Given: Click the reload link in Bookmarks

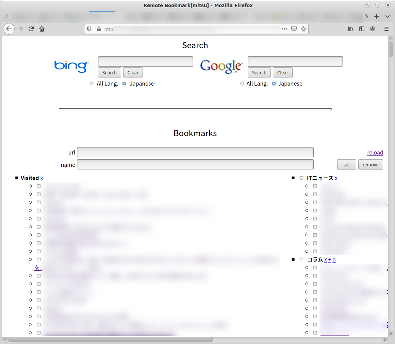Looking at the screenshot, I should coord(375,152).
